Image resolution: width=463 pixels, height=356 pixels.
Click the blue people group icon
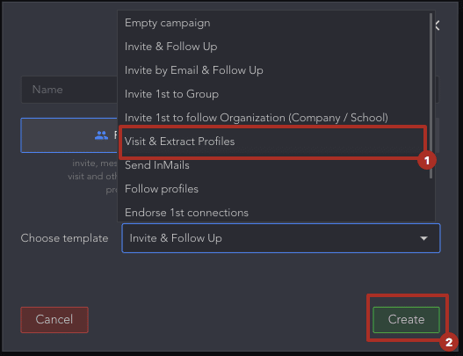click(x=101, y=135)
